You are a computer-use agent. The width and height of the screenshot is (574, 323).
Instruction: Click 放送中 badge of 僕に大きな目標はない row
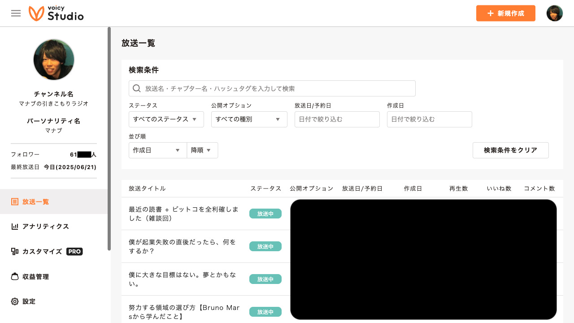pos(265,279)
